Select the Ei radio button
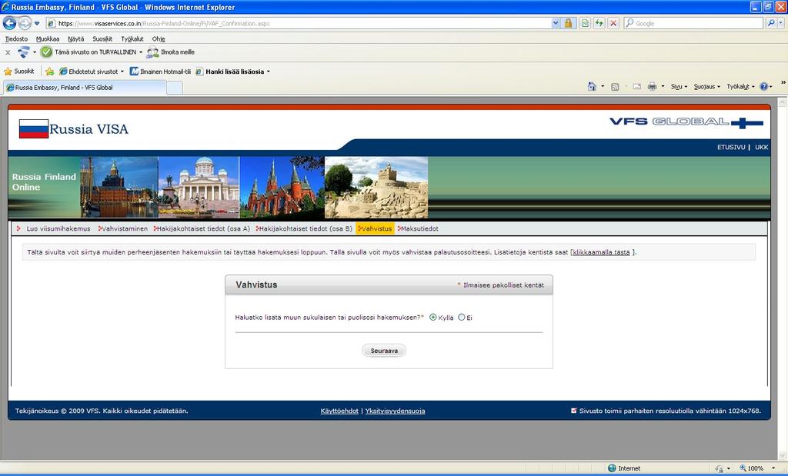Image resolution: width=788 pixels, height=476 pixels. click(462, 318)
